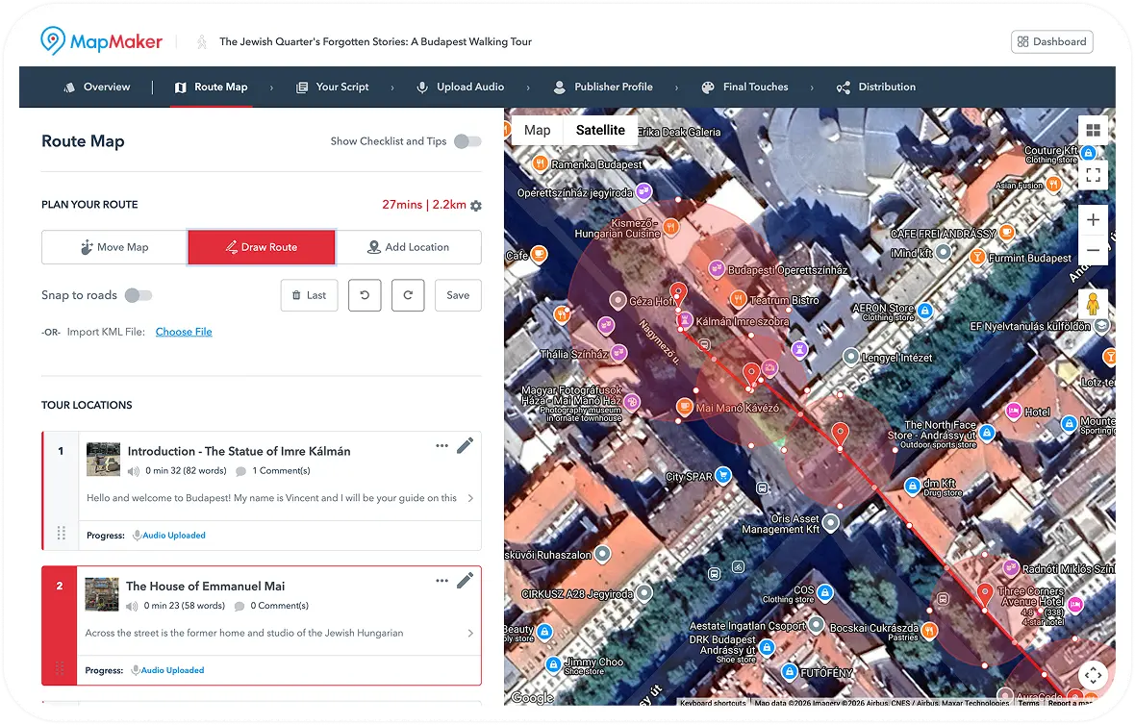Viewport: 1135px width, 725px height.
Task: Click the dm Kft drug store marker
Action: pos(913,486)
